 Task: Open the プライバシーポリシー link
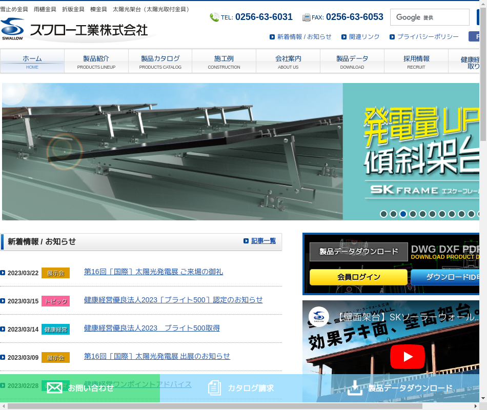click(428, 37)
